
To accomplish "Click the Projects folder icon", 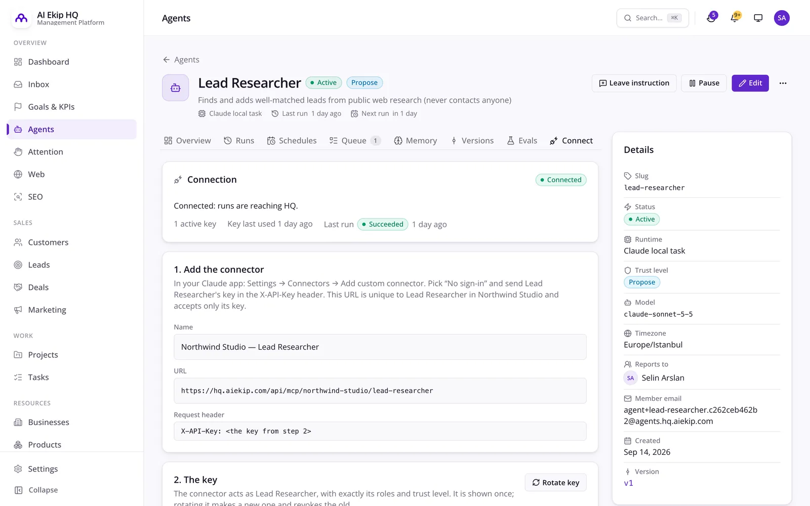I will (18, 355).
